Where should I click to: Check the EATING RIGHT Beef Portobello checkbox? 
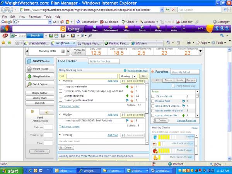click(61, 121)
